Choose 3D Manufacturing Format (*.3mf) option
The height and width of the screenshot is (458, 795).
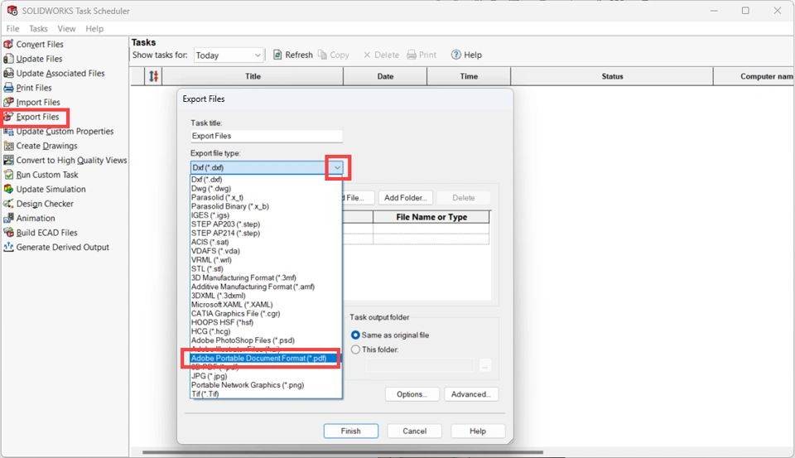243,278
